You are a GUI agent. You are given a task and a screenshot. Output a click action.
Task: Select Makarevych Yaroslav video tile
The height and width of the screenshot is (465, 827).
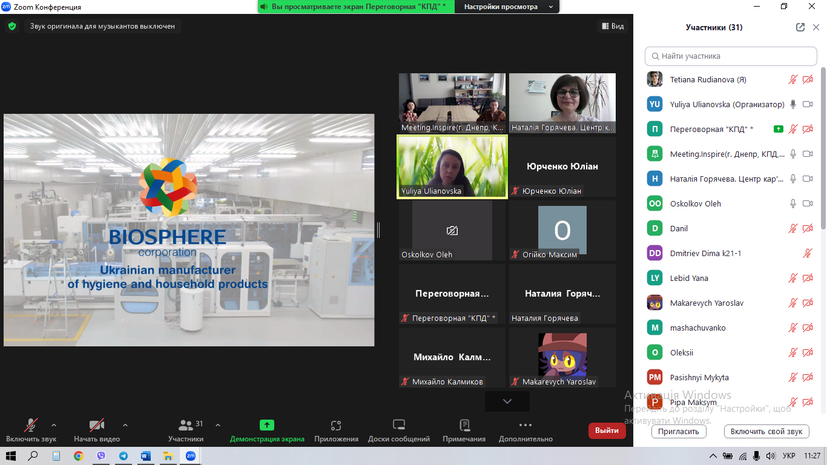562,357
